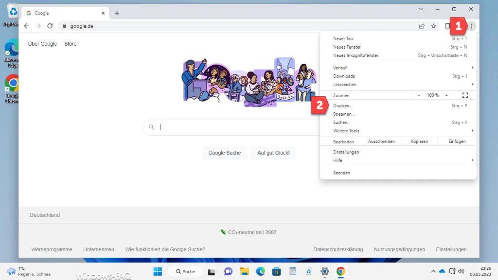Show hidden tray icons chevron
Viewport: 498px width, 280px height.
click(x=433, y=271)
